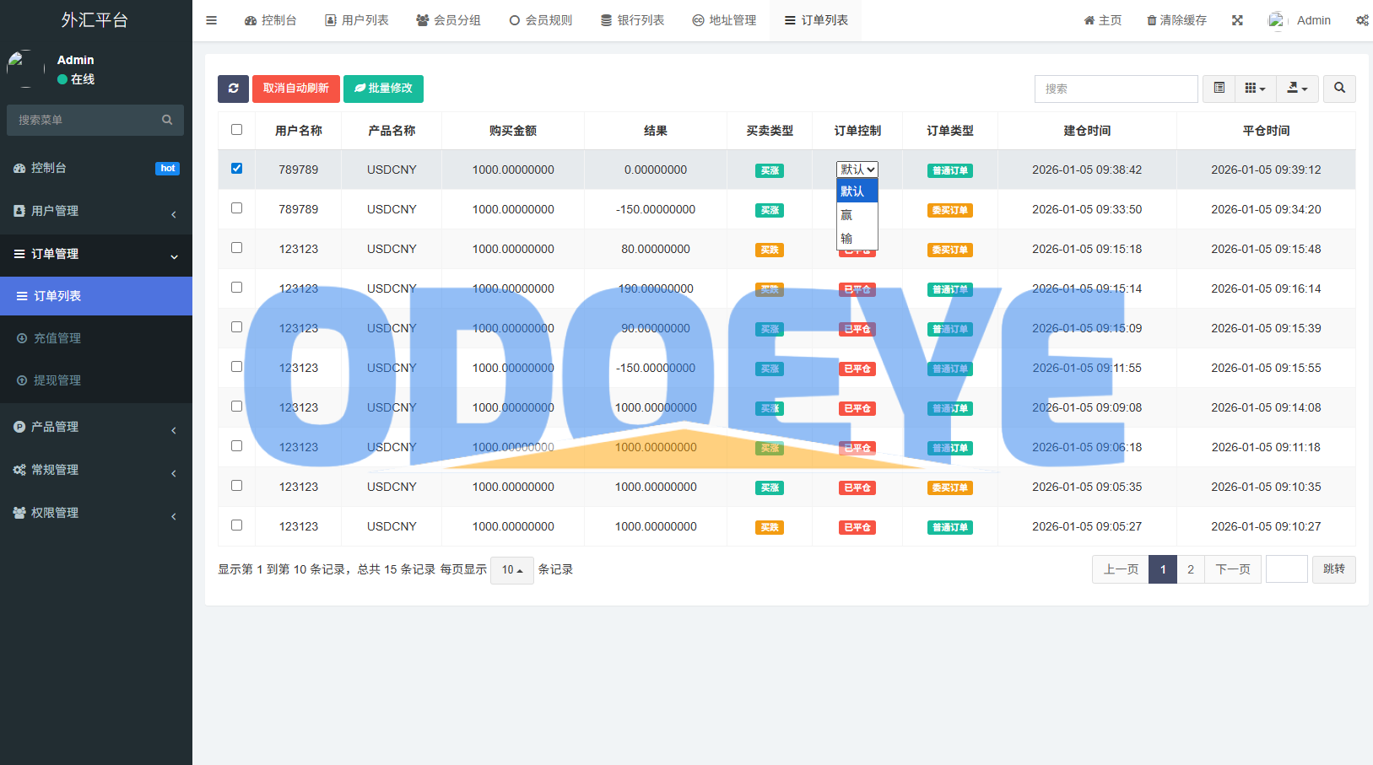Check the select-all header checkbox
Screen dimensions: 1373x765
(236, 130)
